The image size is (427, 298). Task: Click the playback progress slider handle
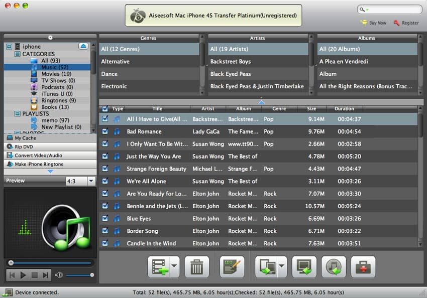click(x=11, y=263)
